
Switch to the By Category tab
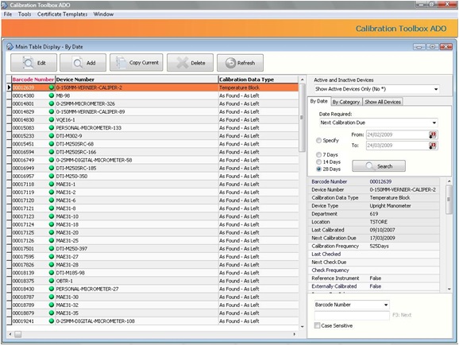tap(346, 102)
